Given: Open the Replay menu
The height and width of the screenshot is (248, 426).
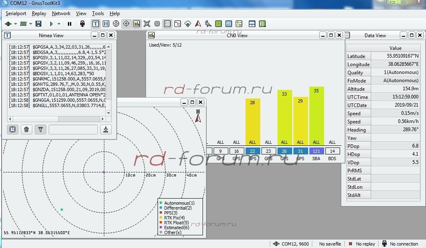Looking at the screenshot, I should 39,13.
